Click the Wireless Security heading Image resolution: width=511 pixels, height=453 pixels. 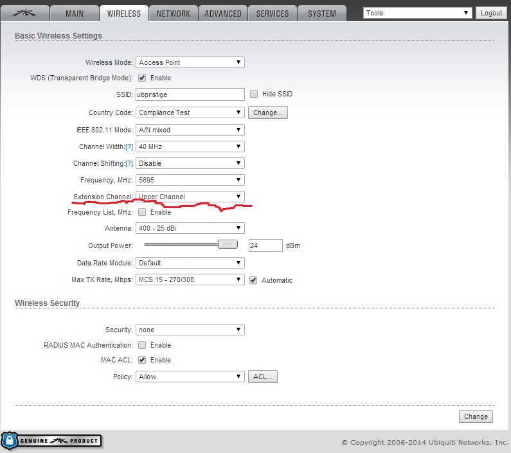48,303
